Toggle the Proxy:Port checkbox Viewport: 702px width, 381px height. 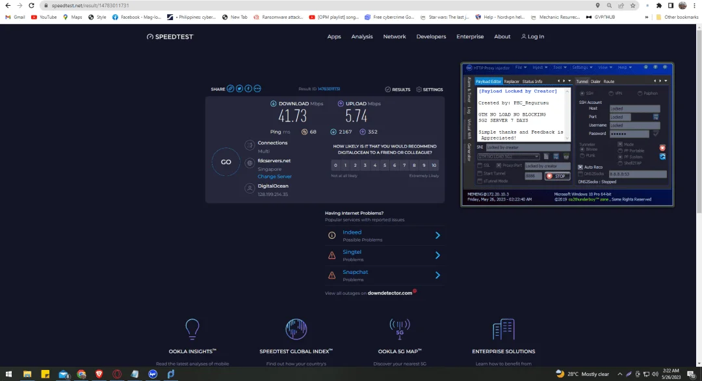click(x=499, y=166)
